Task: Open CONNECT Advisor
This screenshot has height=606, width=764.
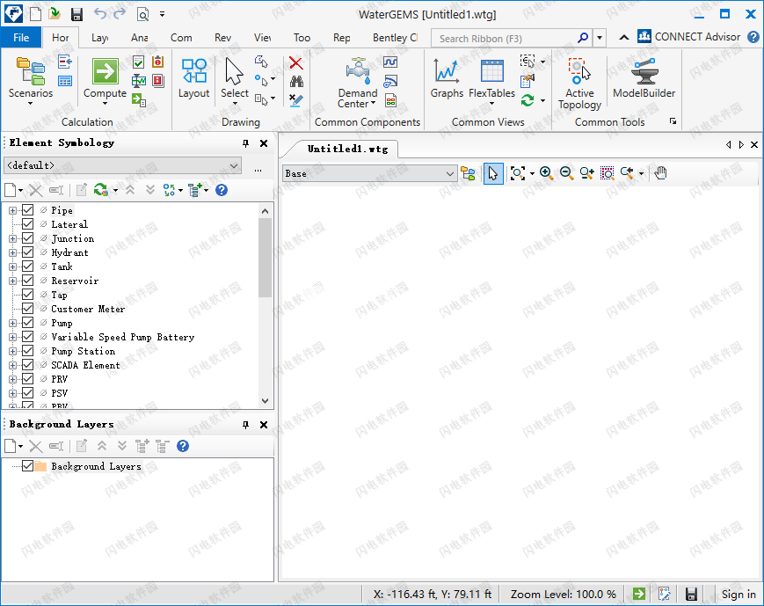Action: point(689,37)
